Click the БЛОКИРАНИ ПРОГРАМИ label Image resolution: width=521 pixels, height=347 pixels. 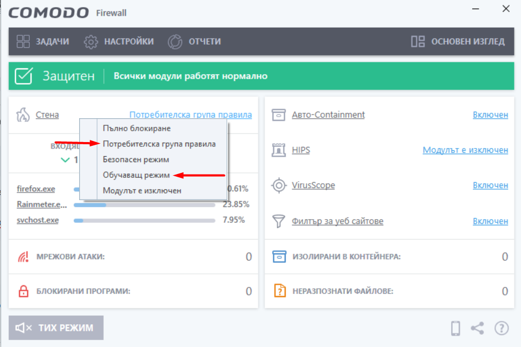[x=83, y=291]
